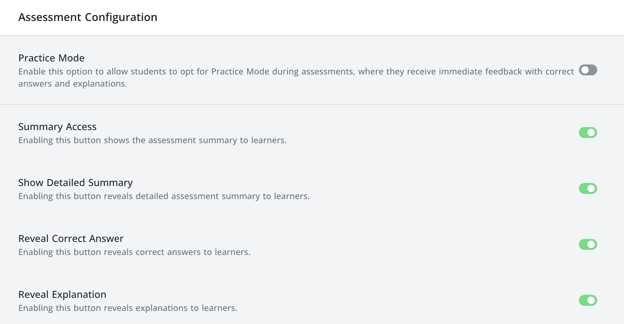
Task: Select the Summary Access label
Action: pyautogui.click(x=57, y=127)
